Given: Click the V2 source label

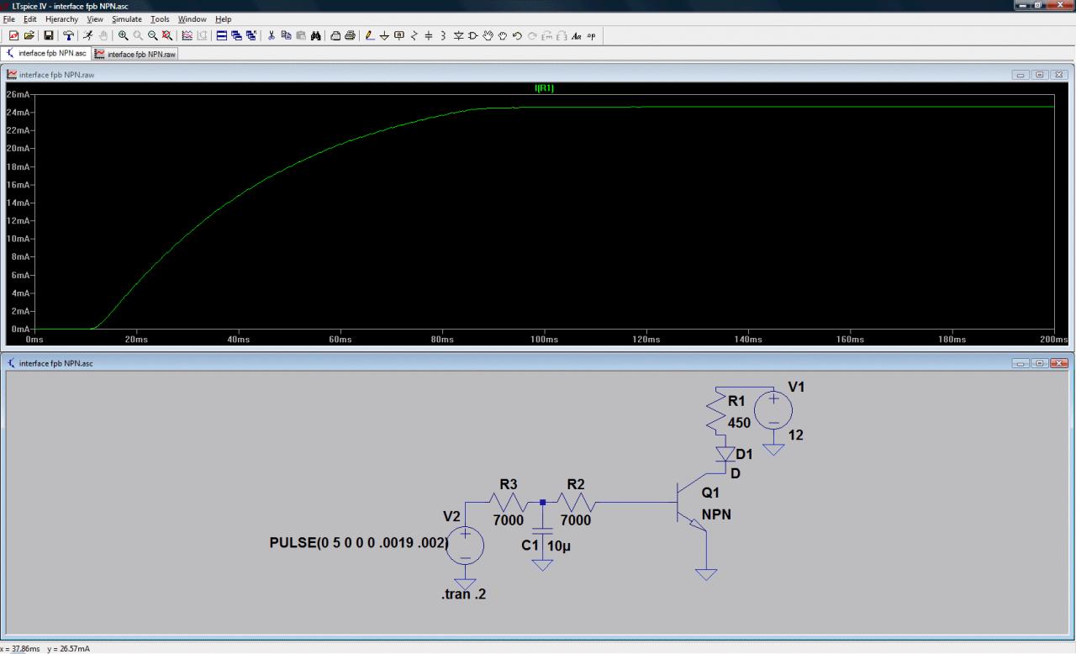Looking at the screenshot, I should (452, 516).
